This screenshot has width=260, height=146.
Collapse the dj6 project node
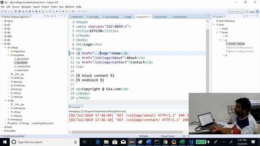[x=2, y=44]
